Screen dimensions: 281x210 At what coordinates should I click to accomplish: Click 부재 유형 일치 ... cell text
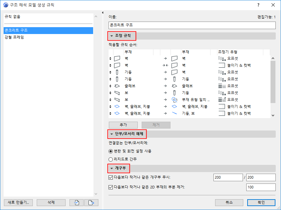pyautogui.click(x=196, y=100)
